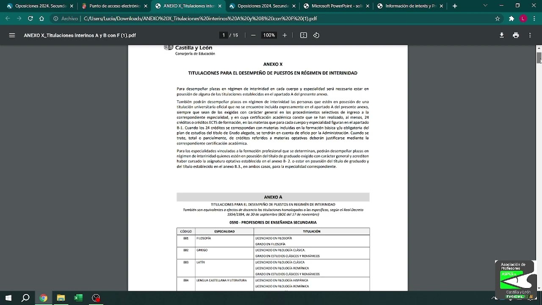Open Windows search from the taskbar
Image resolution: width=542 pixels, height=305 pixels.
tap(25, 298)
